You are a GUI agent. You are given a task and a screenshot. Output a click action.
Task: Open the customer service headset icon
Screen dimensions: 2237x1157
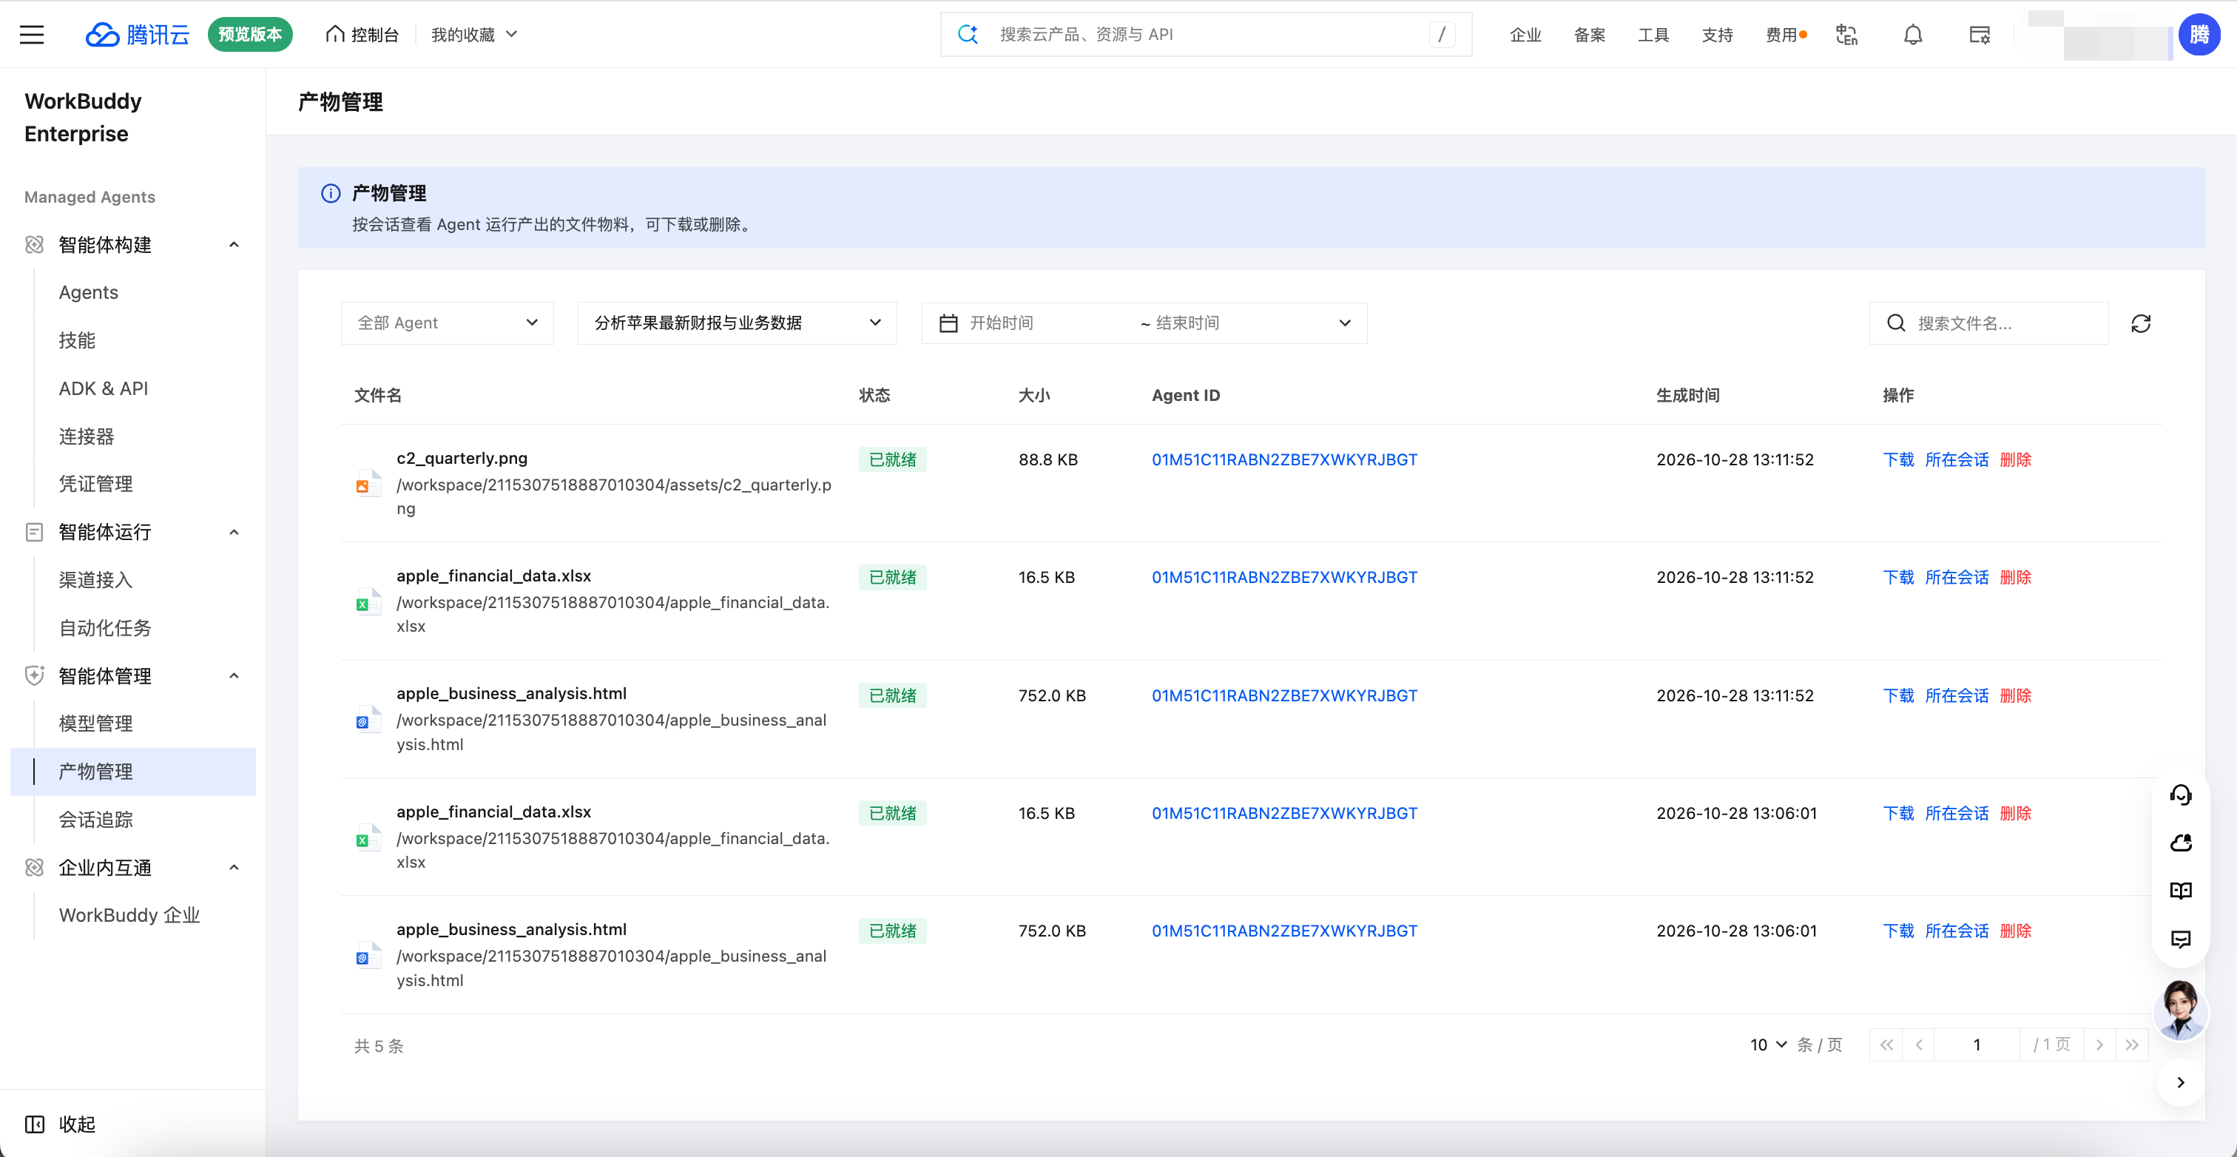pos(2181,795)
